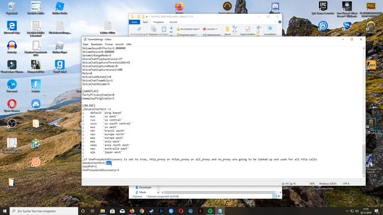Screen dimensions: 383x215
Task: Select the highlighted DataCenterHint value
Action: pyautogui.click(x=109, y=163)
